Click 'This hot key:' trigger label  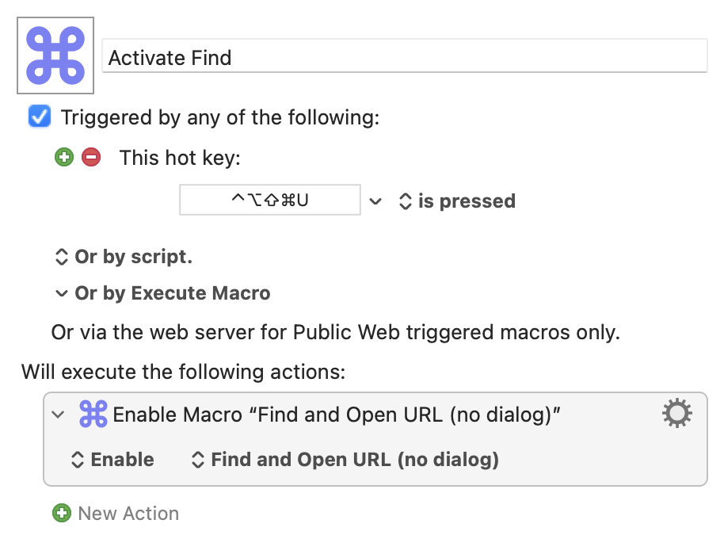coord(180,158)
